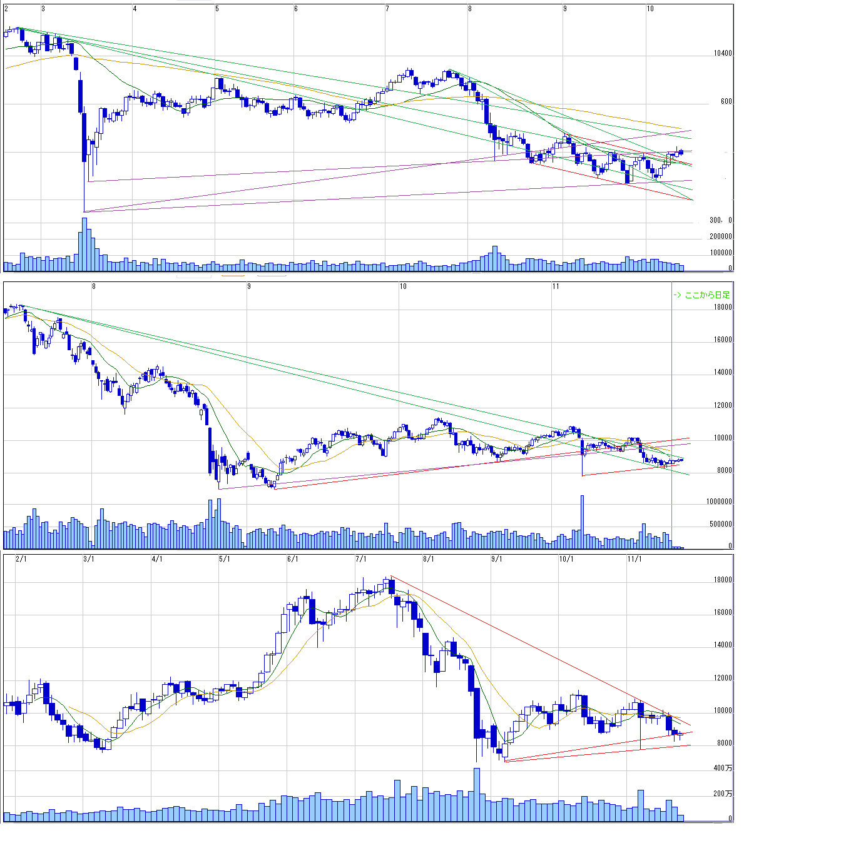Click the 12000 price label on middle chart

point(723,405)
